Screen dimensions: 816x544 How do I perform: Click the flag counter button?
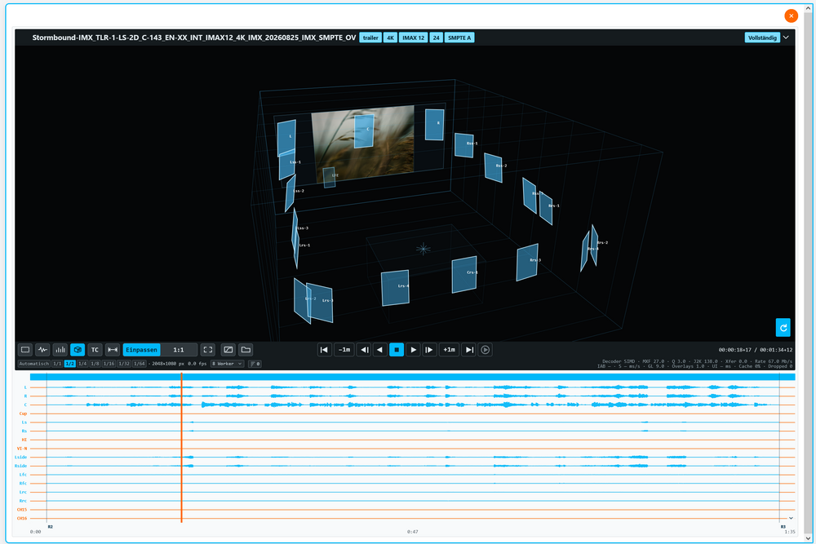click(255, 364)
